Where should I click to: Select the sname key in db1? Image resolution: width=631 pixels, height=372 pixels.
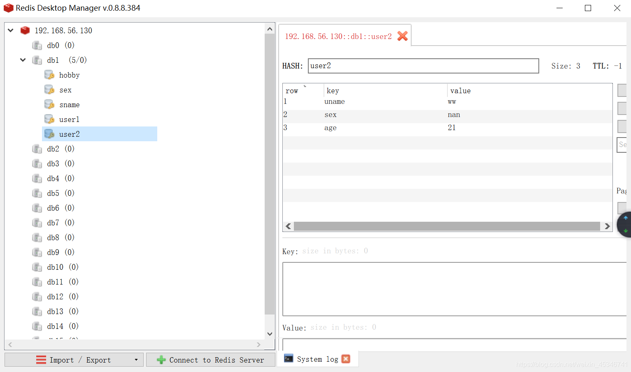pos(69,105)
